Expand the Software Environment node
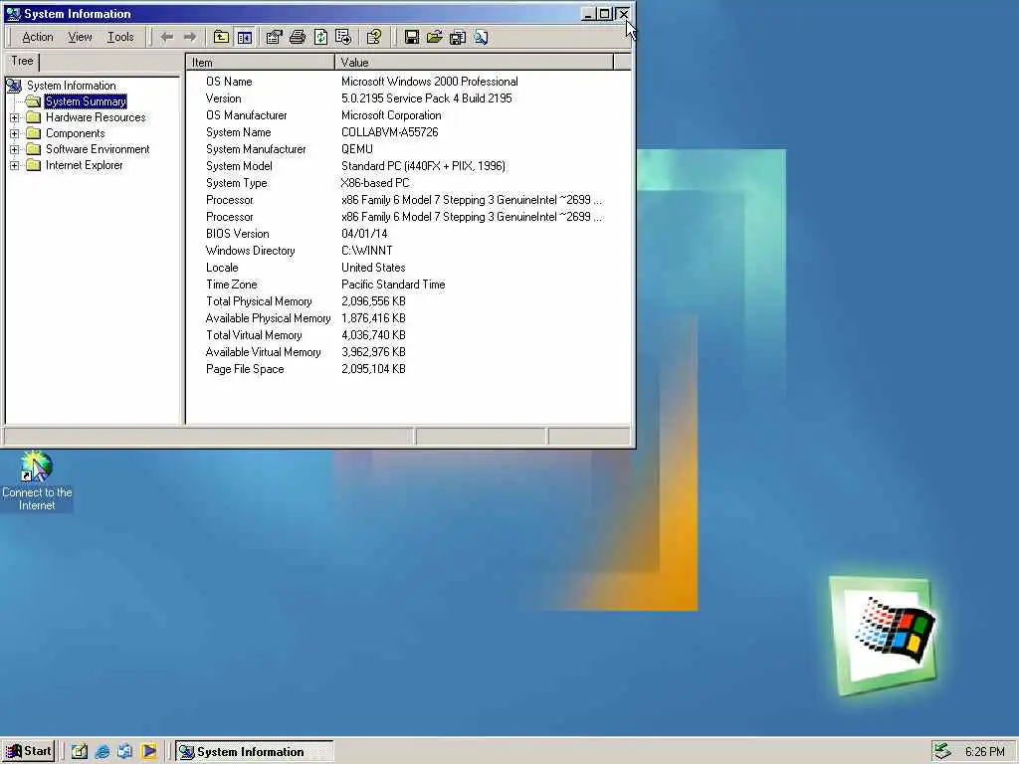 (x=14, y=149)
